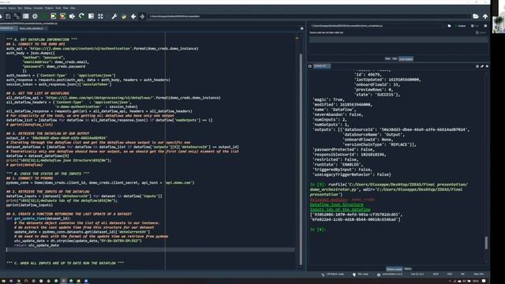Open editor pane options menu icon
Image resolution: width=505 pixels, height=284 pixels.
301,28
